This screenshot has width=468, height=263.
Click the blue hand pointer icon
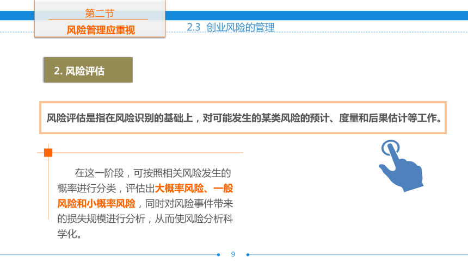coord(401,166)
